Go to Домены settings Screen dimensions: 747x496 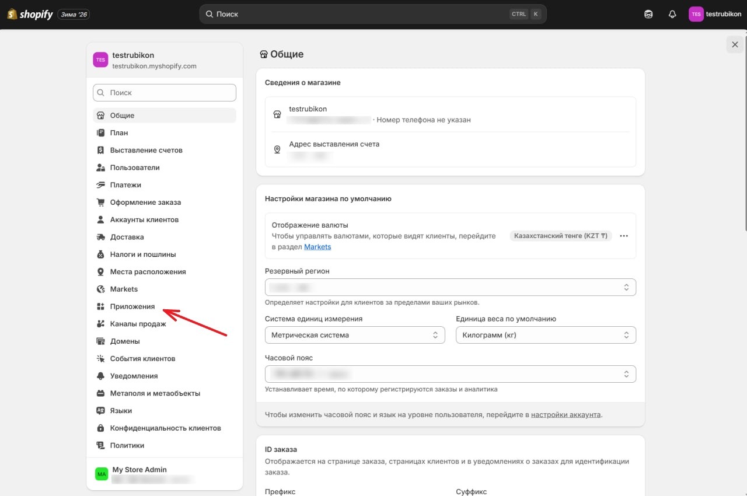tap(165, 341)
